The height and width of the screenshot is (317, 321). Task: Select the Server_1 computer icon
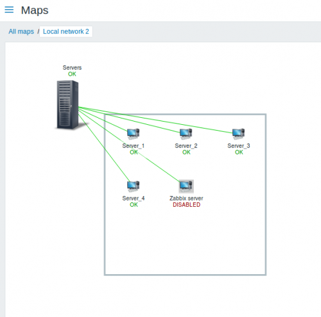pos(133,134)
